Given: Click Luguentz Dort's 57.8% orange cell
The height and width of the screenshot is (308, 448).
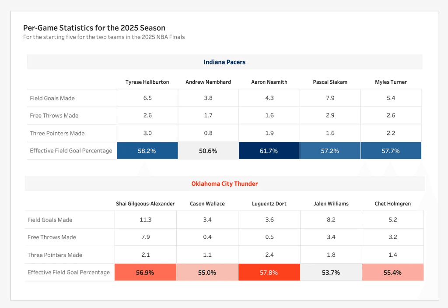Looking at the screenshot, I should [269, 272].
